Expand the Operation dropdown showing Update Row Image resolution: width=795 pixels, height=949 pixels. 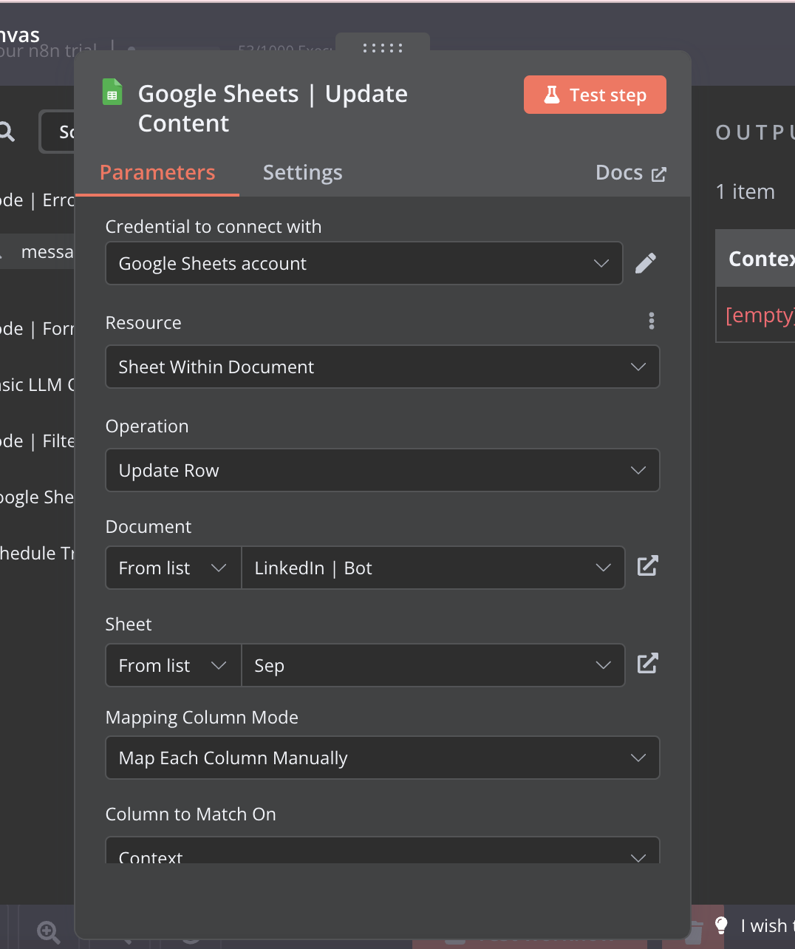[383, 470]
